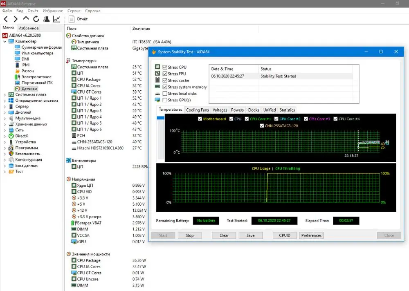Enable the Stress local disks checkbox

[x=165, y=94]
